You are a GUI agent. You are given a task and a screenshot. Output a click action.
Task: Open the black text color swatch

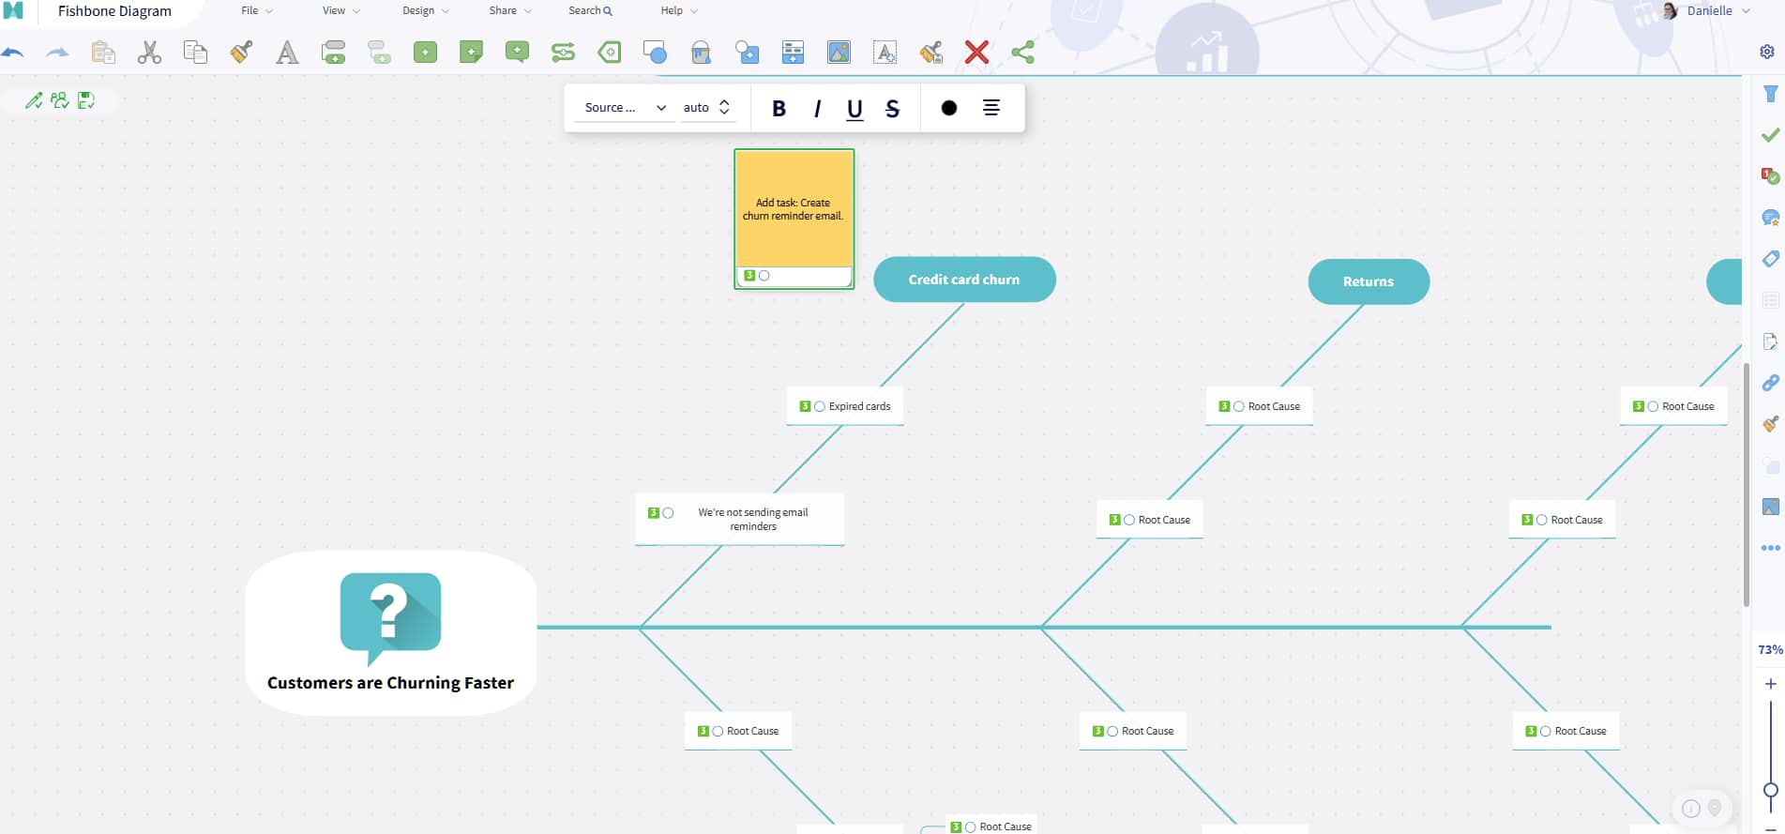(x=948, y=108)
